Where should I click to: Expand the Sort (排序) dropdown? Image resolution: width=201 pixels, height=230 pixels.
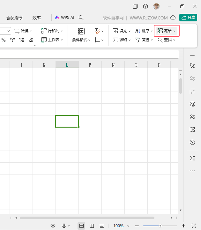[144, 31]
